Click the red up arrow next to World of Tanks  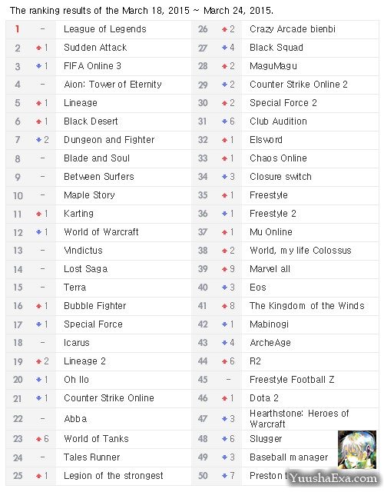(x=39, y=439)
